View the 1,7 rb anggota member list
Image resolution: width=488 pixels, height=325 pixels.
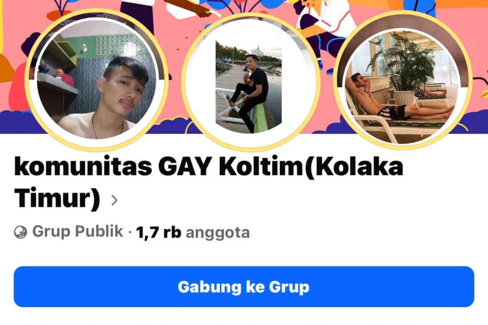click(193, 232)
